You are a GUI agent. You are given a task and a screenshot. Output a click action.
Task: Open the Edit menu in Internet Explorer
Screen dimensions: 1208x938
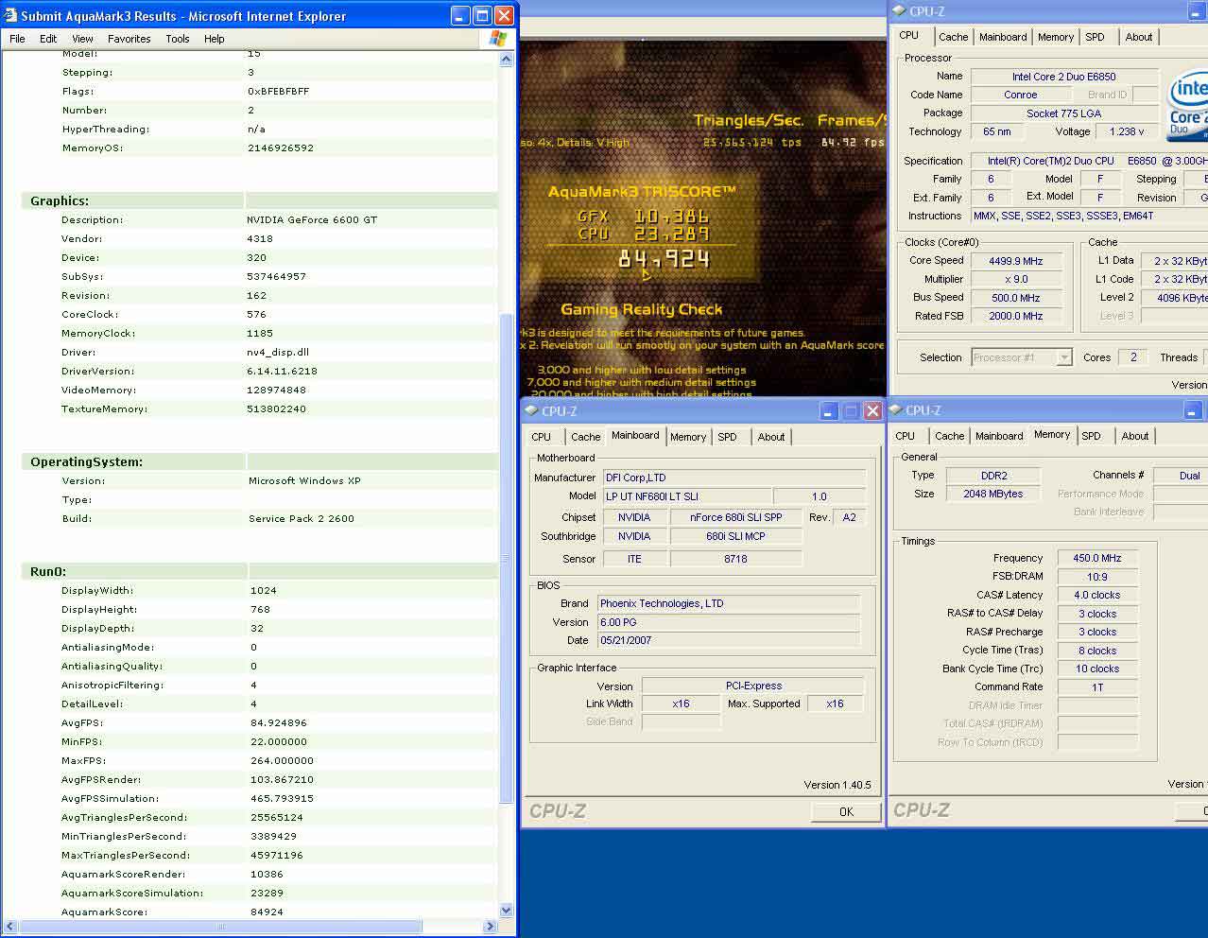coord(48,39)
